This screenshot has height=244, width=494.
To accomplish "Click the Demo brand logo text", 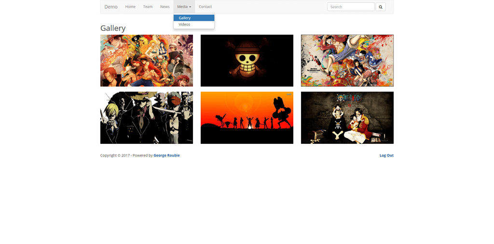I will [111, 7].
